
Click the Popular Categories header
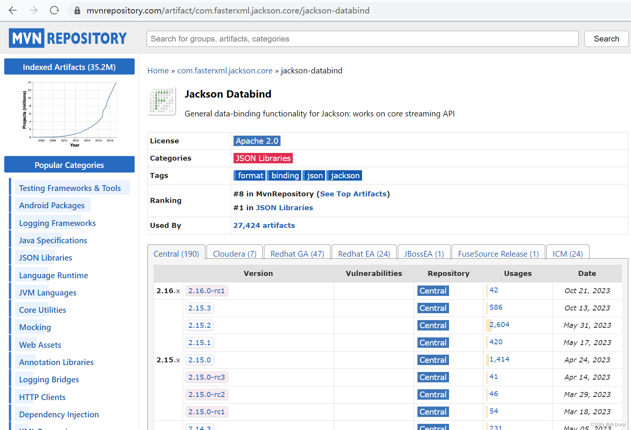(69, 165)
